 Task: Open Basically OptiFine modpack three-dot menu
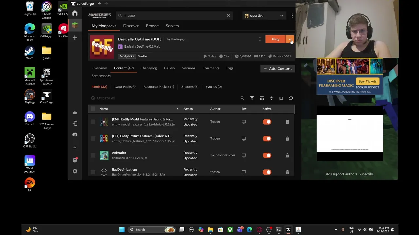[260, 39]
